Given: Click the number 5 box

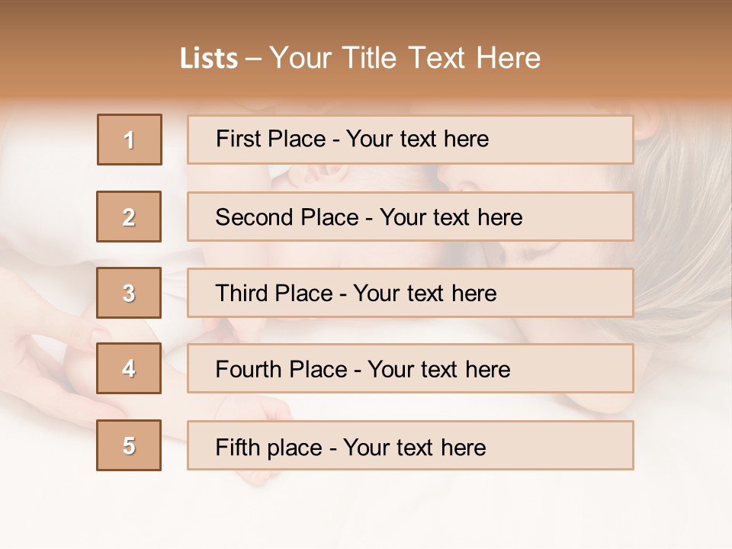Looking at the screenshot, I should click(x=130, y=445).
